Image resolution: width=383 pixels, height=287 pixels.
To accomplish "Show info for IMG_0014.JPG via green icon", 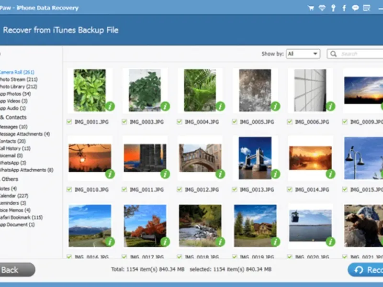I will tap(330, 174).
